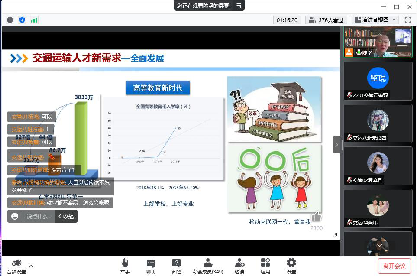
Task: Click the blue security shield icon
Action: [22, 20]
